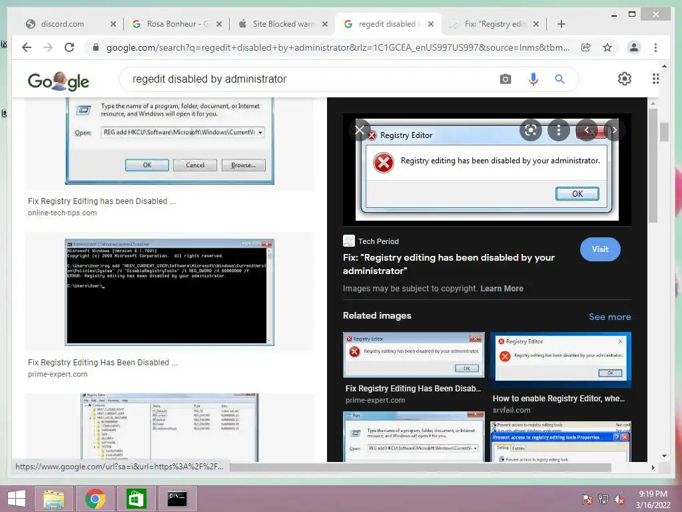Close the discord.com tab
682x512 pixels.
click(x=113, y=24)
